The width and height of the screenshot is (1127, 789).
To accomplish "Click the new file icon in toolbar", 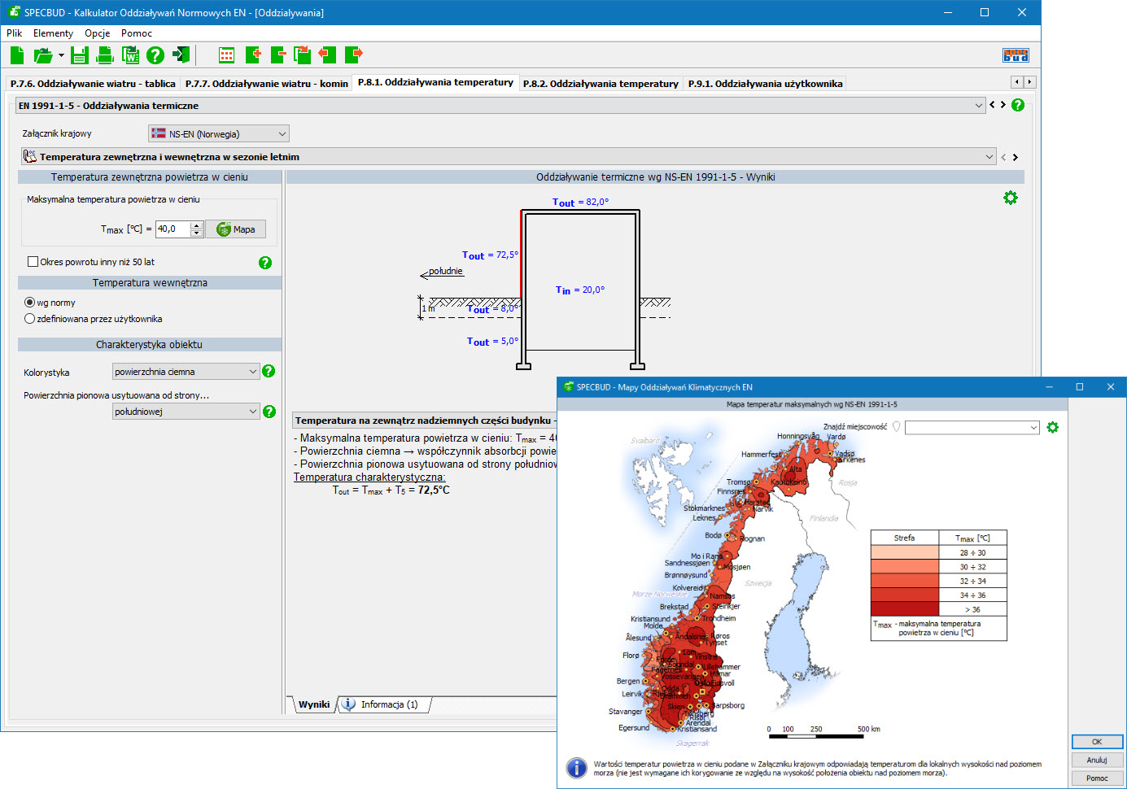I will click(x=17, y=55).
